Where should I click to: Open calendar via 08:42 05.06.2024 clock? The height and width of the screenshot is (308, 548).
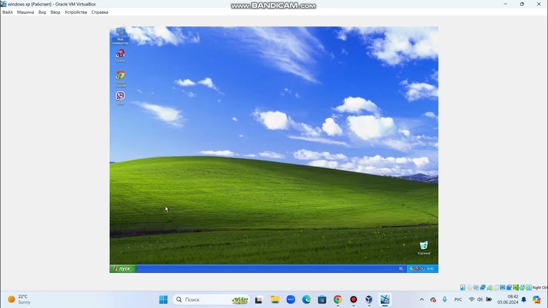click(508, 299)
